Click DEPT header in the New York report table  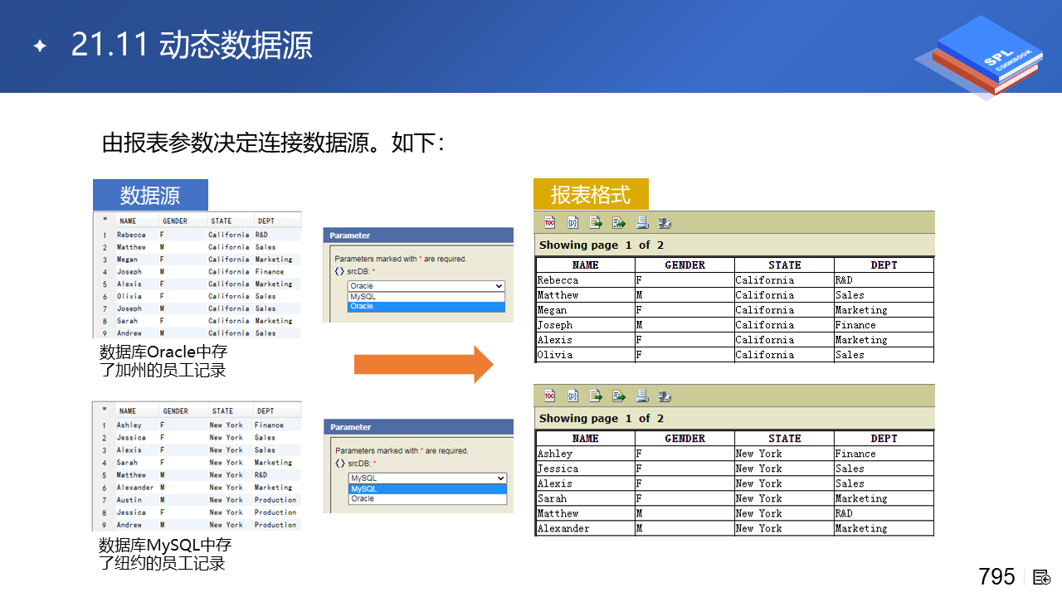(884, 439)
